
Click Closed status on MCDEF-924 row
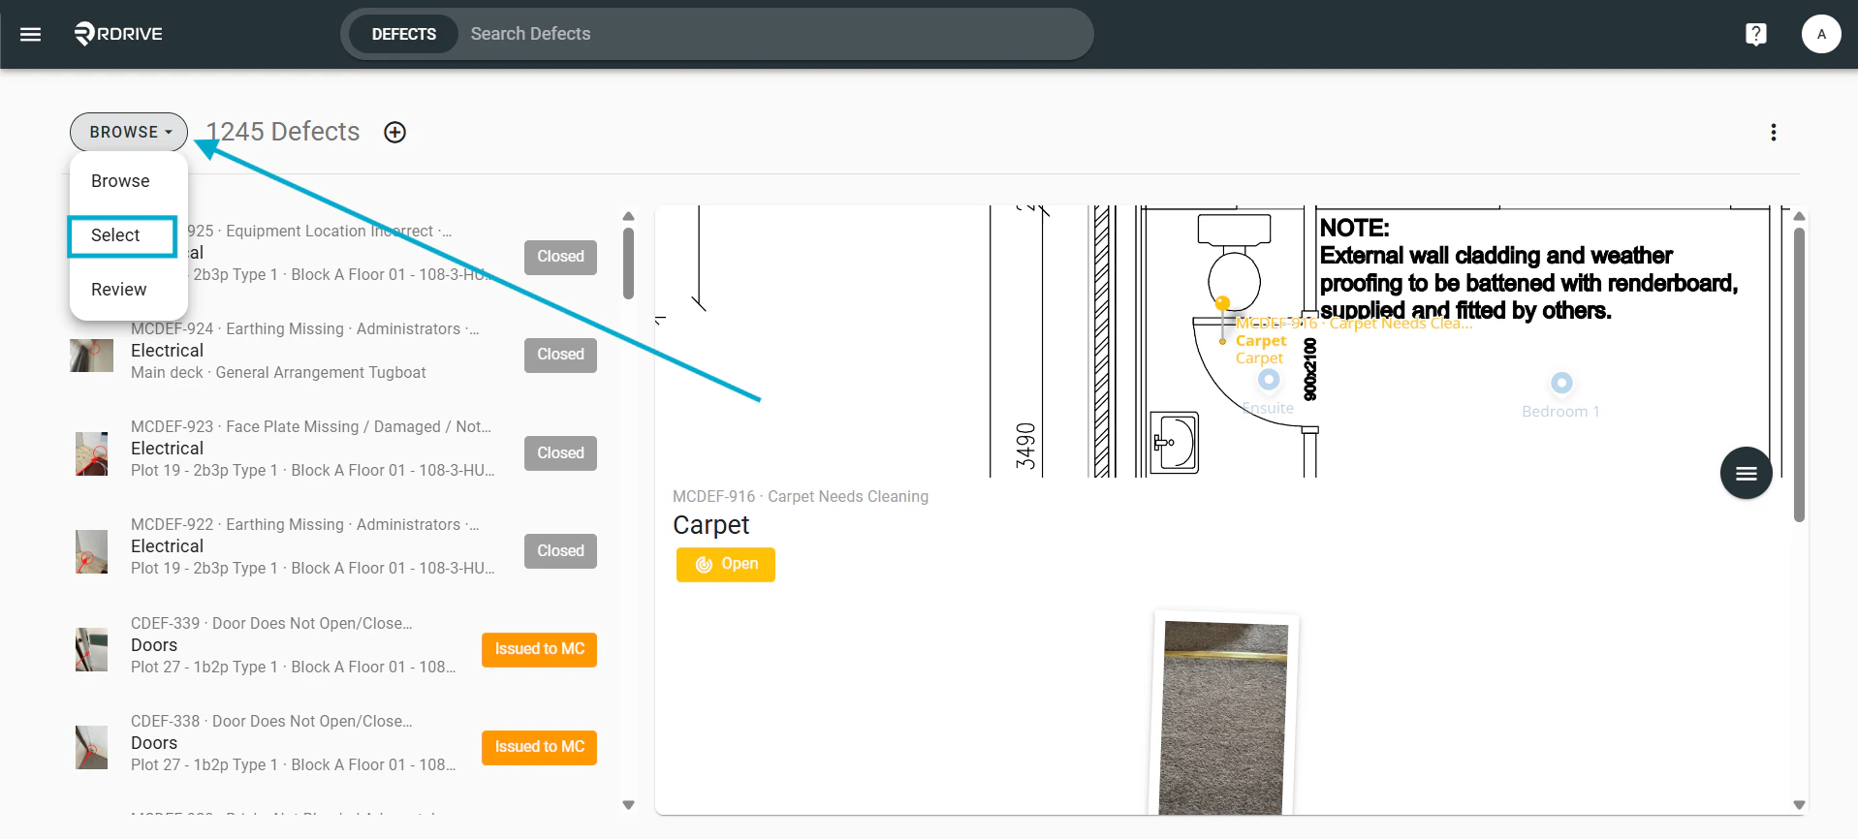560,355
